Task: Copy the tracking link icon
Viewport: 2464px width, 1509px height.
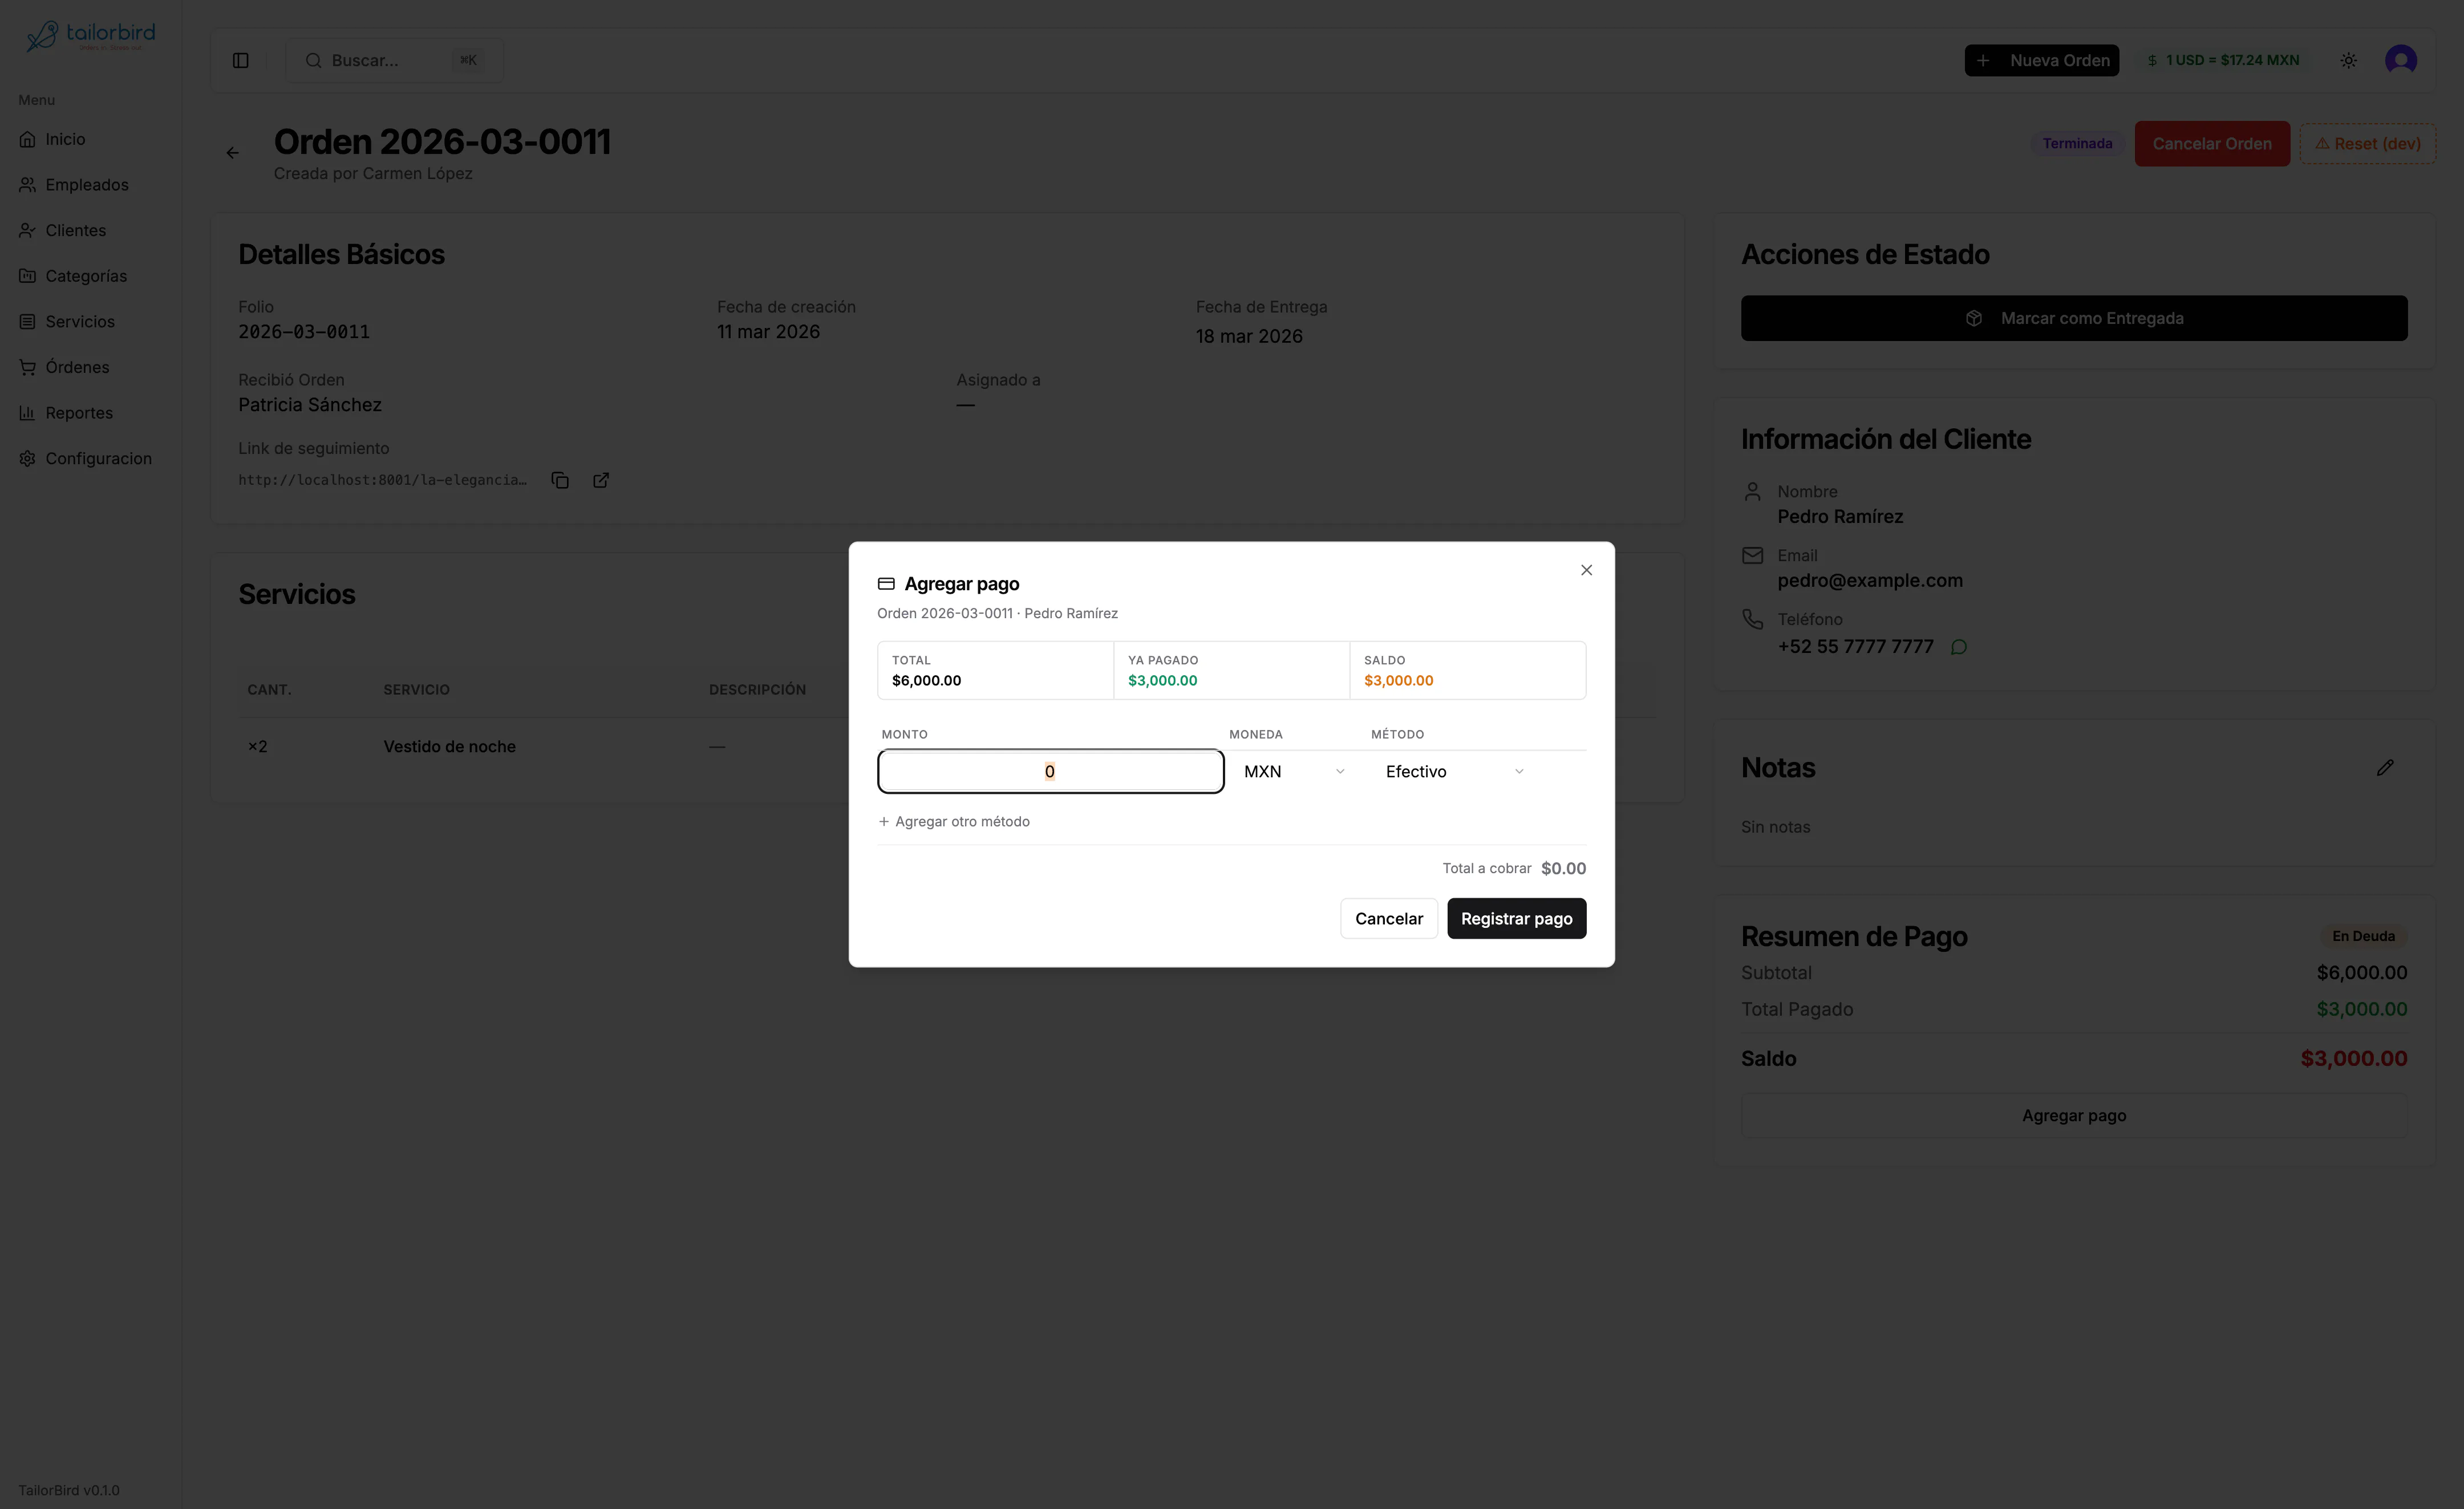Action: coord(560,481)
